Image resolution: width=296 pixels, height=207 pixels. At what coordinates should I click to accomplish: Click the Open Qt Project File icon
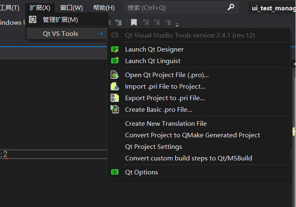tap(115, 75)
